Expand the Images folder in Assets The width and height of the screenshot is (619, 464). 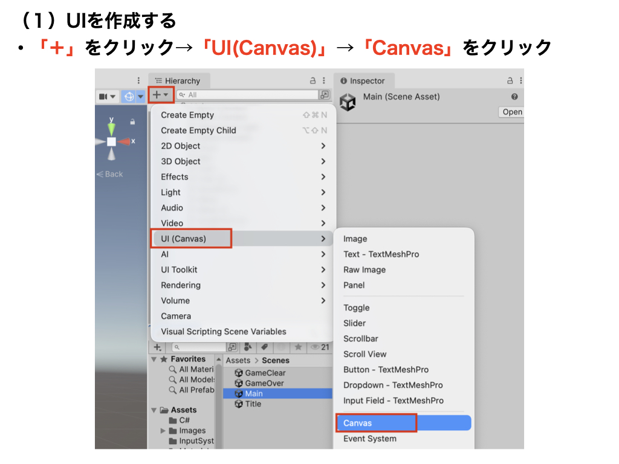pos(163,431)
